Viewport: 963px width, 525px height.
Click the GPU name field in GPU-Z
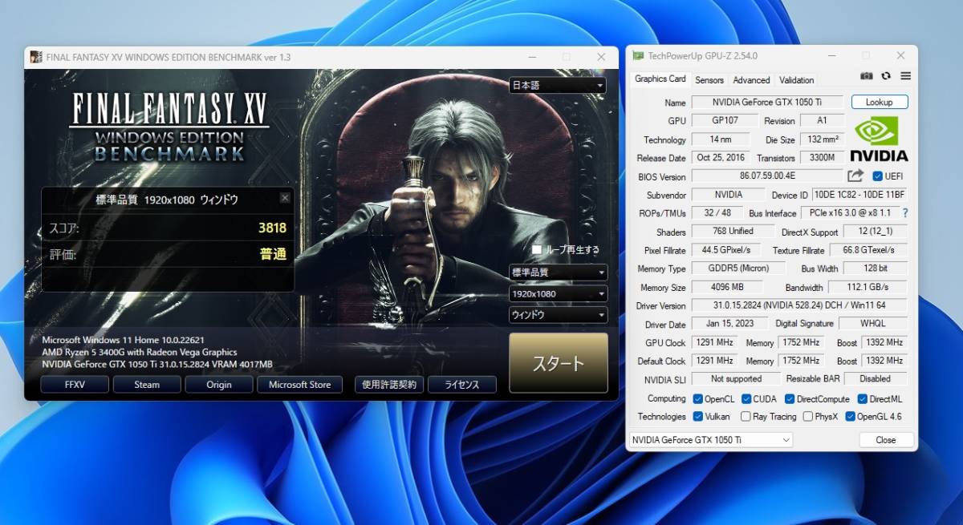(x=767, y=102)
